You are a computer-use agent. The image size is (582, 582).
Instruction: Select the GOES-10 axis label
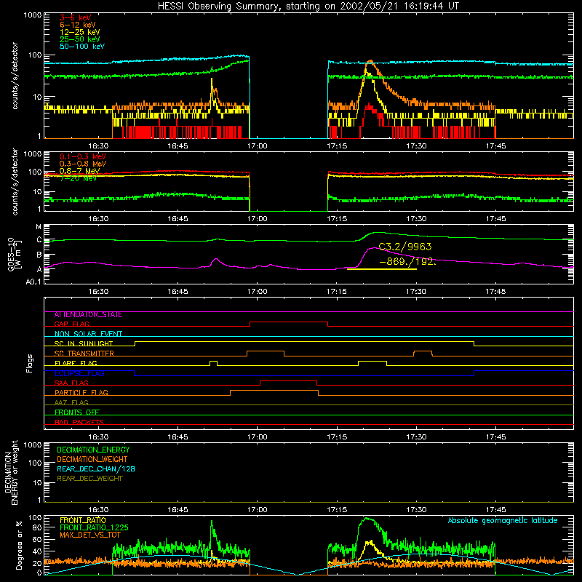[14, 254]
